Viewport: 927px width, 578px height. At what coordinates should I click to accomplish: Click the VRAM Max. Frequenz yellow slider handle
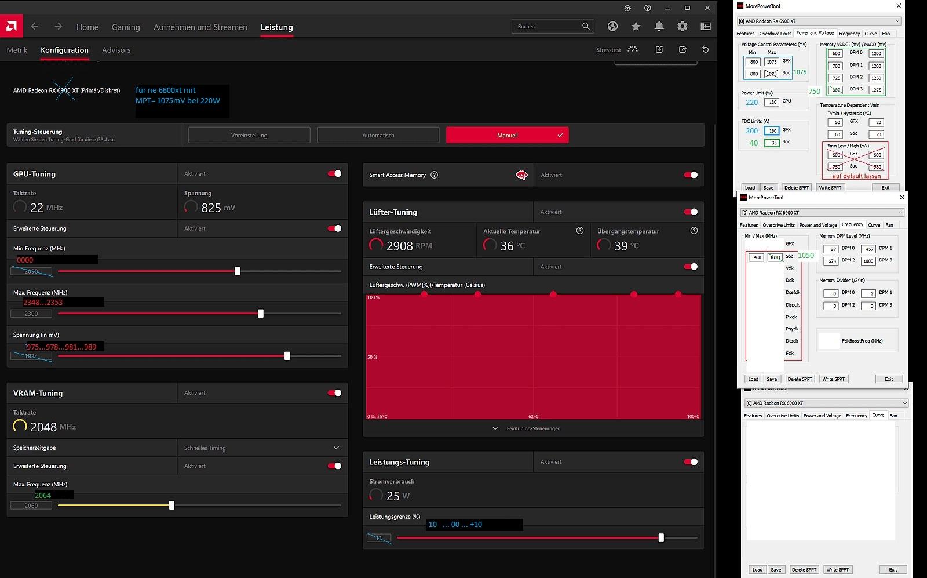(171, 506)
